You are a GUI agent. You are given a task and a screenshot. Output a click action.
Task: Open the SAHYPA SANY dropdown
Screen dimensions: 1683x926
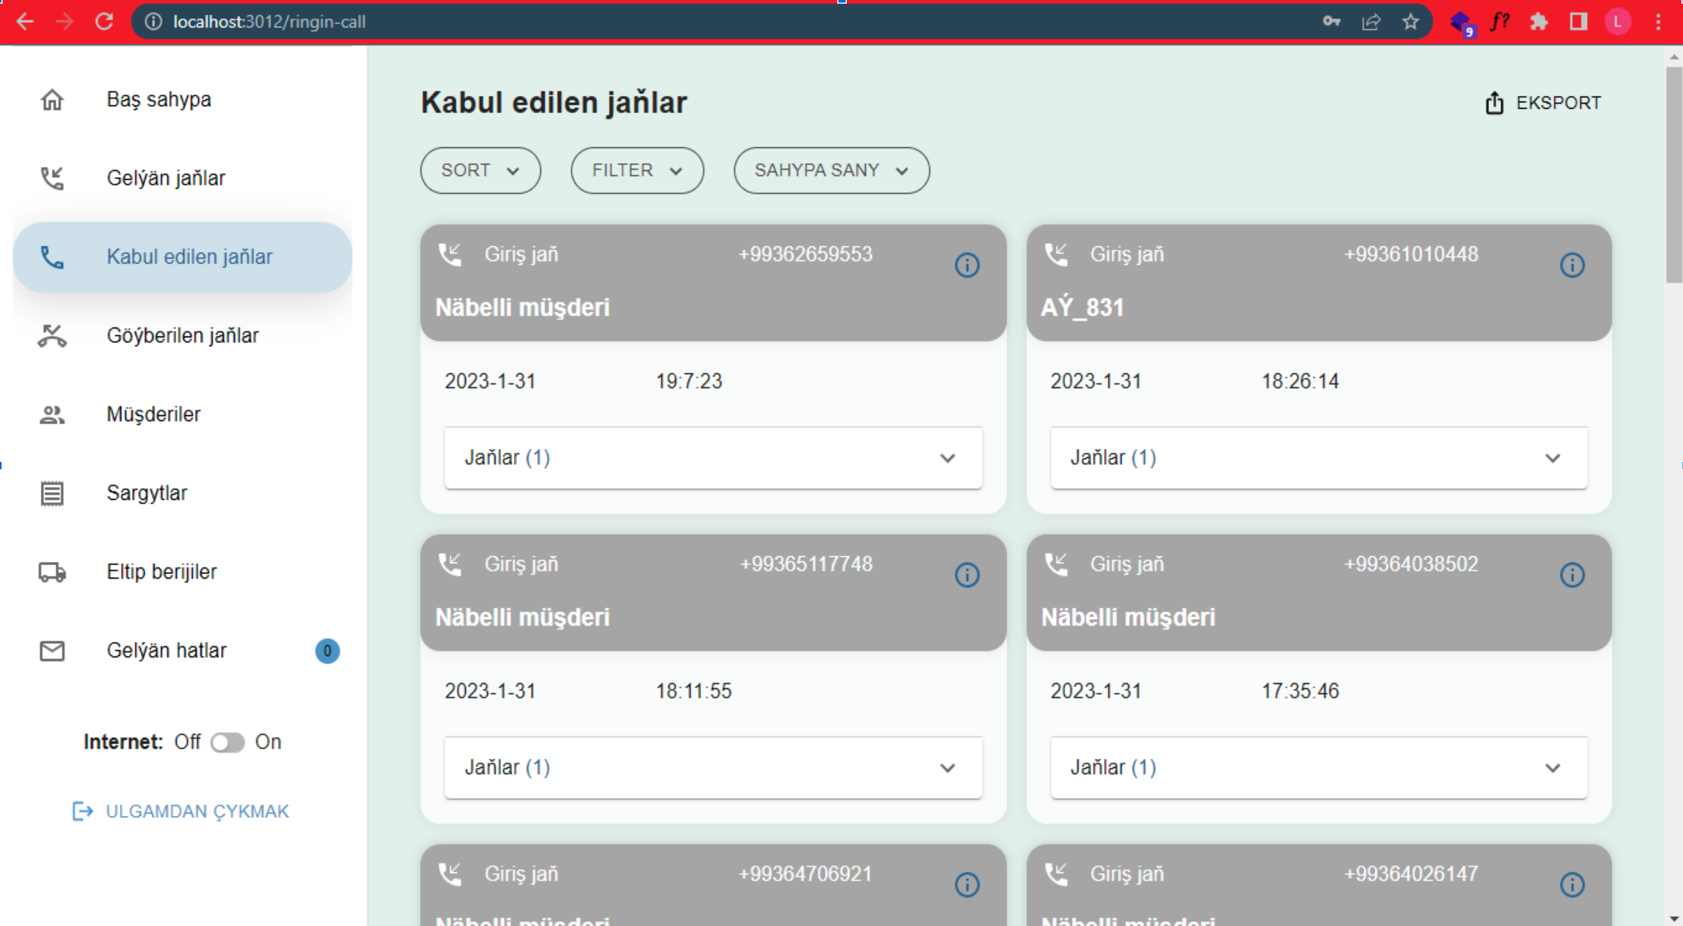pyautogui.click(x=831, y=170)
